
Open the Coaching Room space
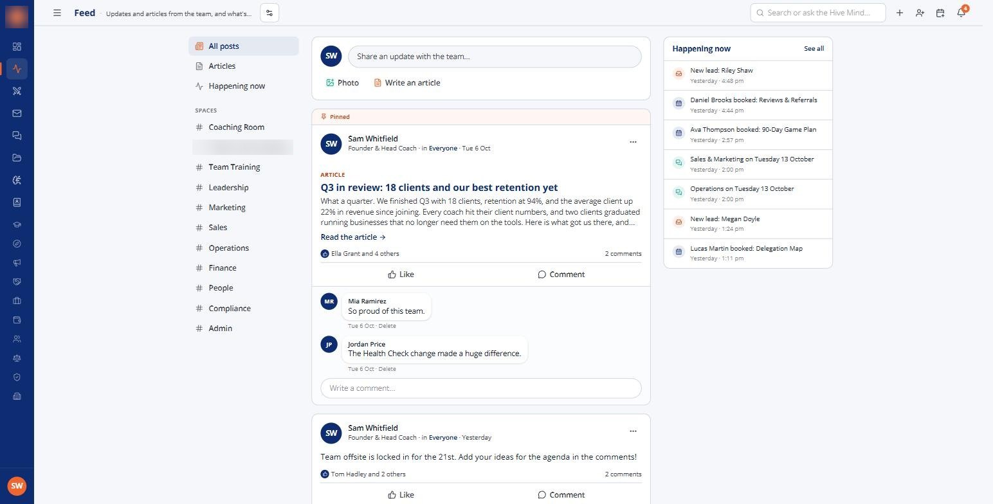(x=244, y=127)
